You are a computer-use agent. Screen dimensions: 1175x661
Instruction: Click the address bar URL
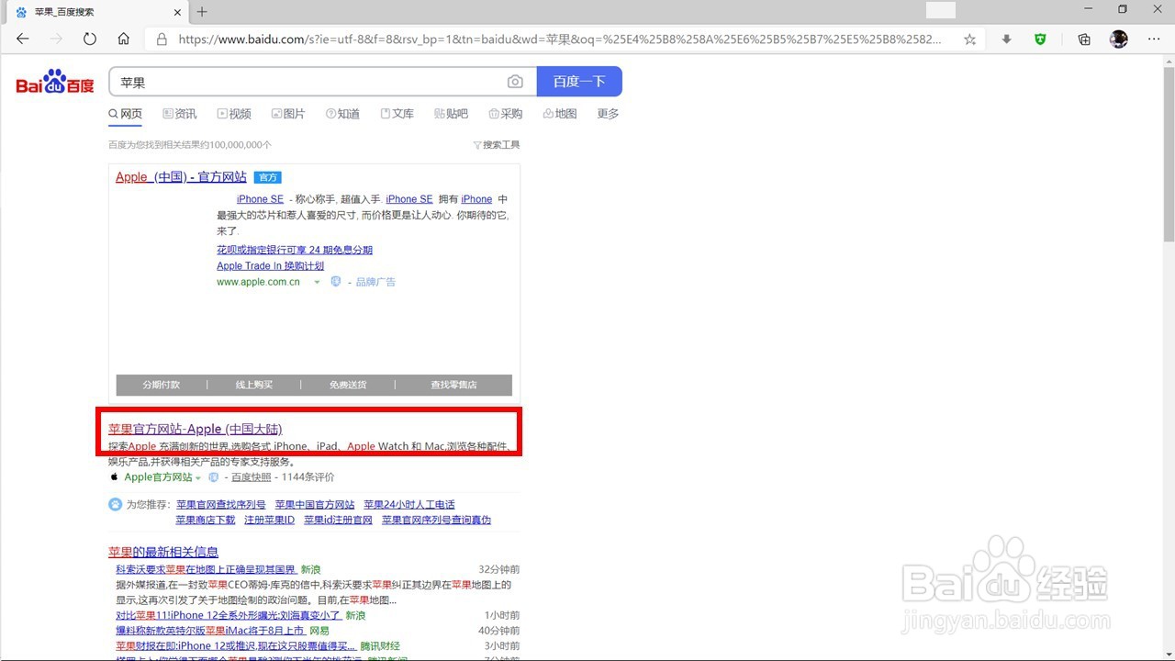(560, 39)
